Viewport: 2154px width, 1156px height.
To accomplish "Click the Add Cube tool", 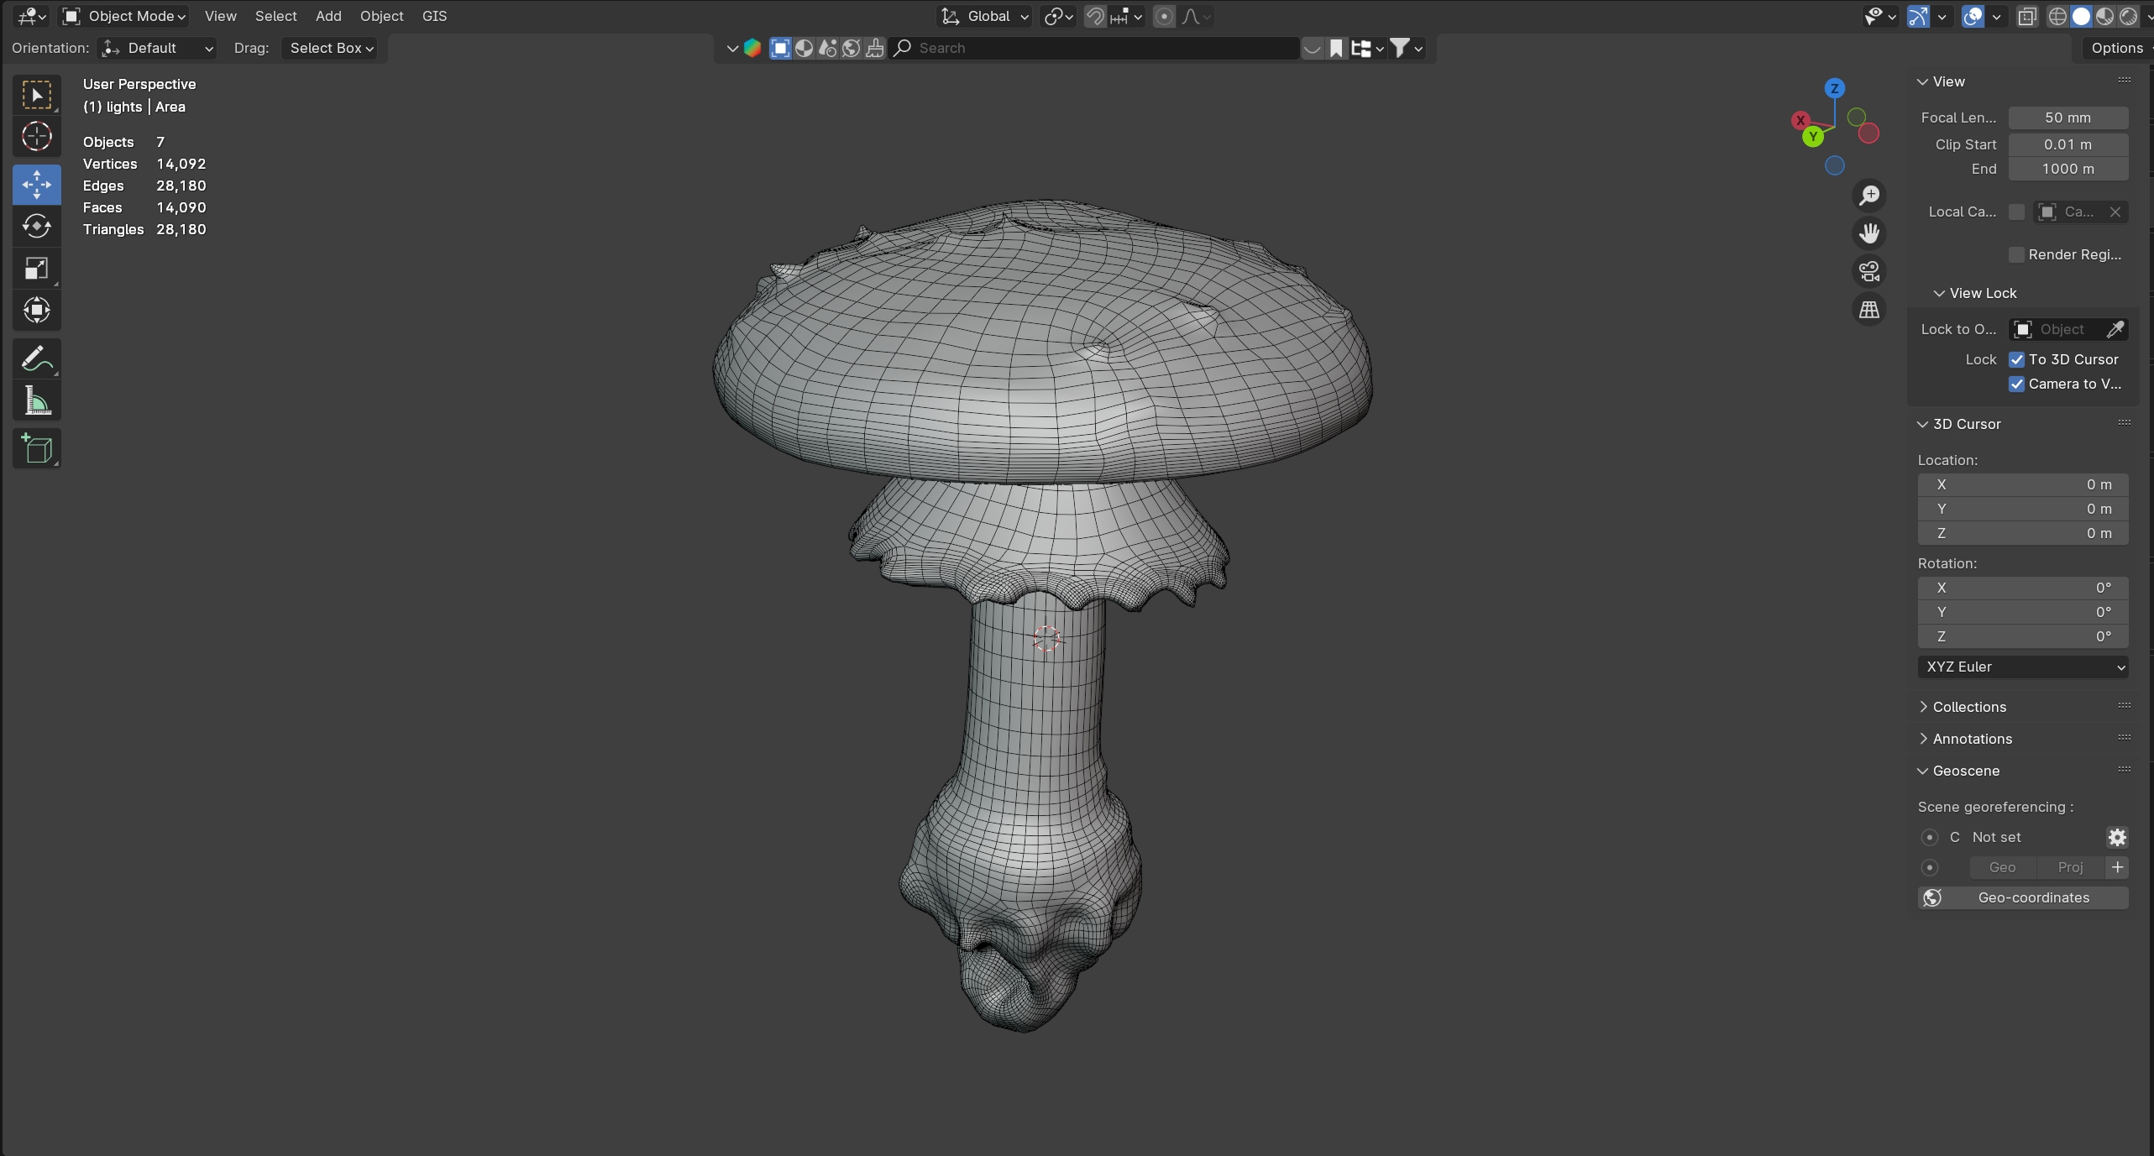I will coord(36,449).
